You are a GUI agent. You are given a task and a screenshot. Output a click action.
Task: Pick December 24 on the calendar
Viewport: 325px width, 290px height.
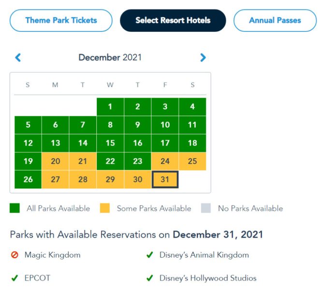point(165,161)
